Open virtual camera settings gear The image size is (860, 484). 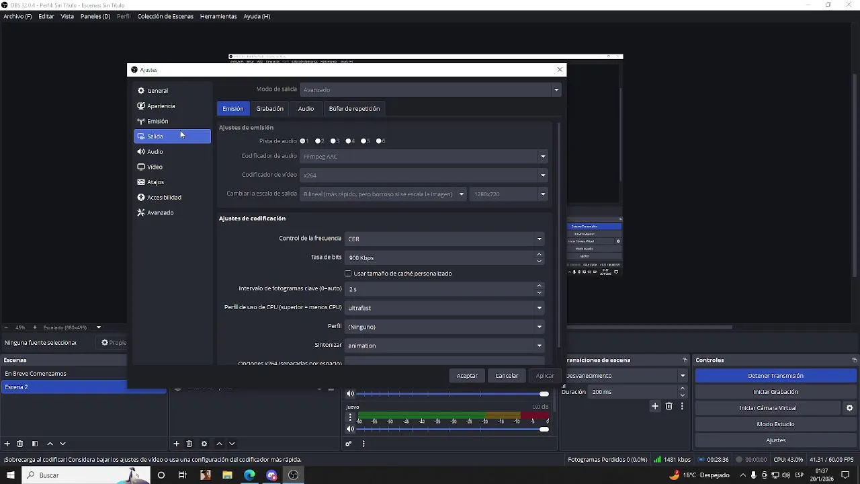[x=849, y=408]
